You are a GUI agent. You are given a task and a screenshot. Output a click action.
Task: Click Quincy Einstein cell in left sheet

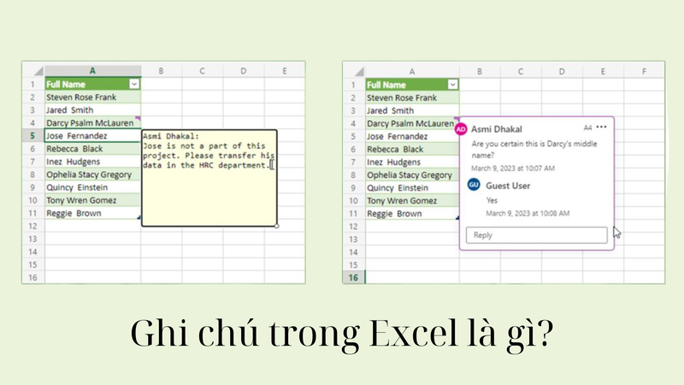pos(92,187)
